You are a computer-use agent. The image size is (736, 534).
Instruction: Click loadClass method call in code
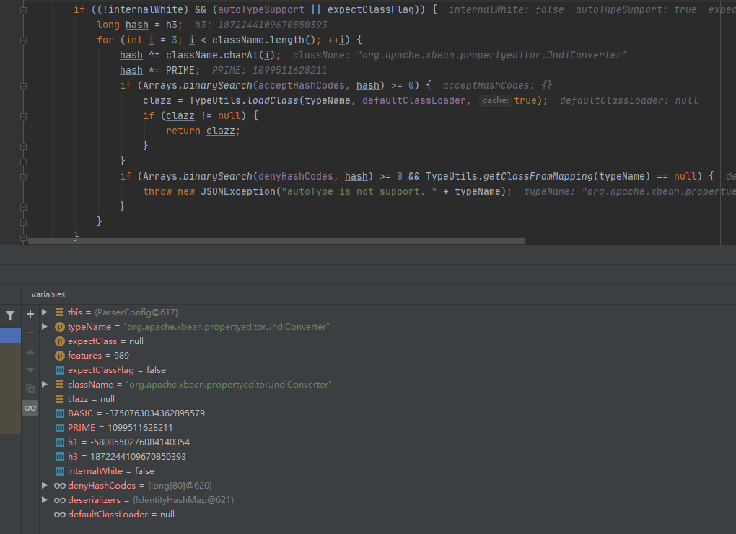(x=274, y=100)
